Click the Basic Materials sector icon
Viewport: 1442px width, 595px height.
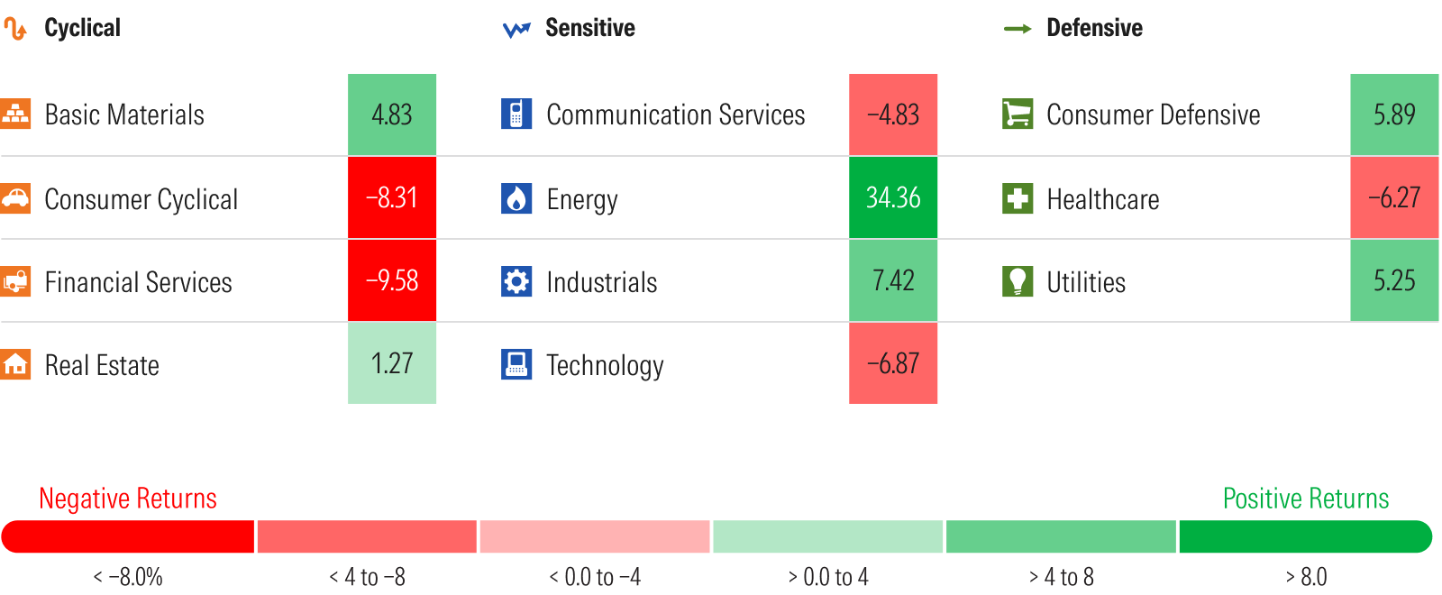(15, 114)
